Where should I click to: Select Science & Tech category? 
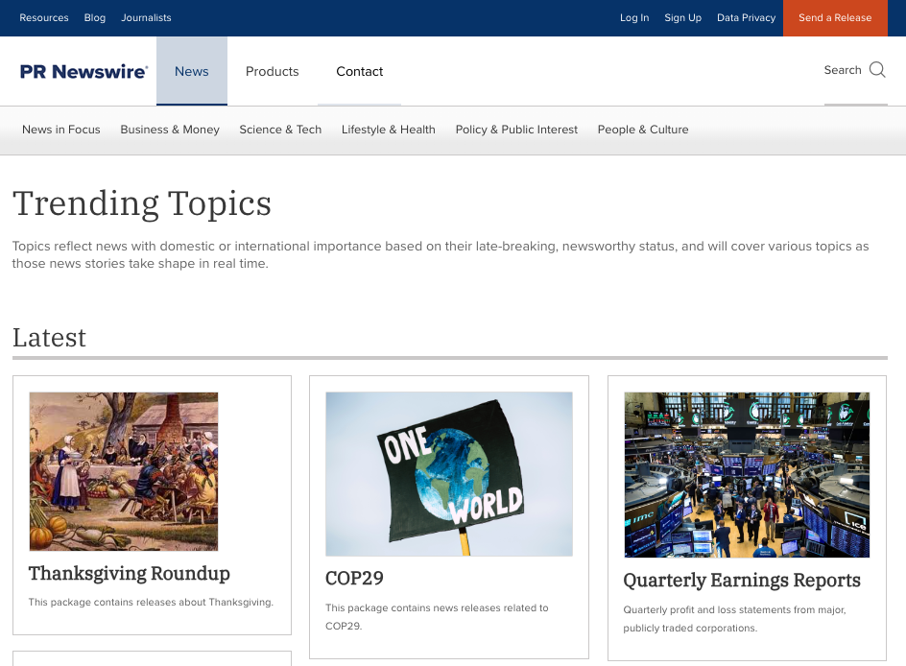[280, 130]
